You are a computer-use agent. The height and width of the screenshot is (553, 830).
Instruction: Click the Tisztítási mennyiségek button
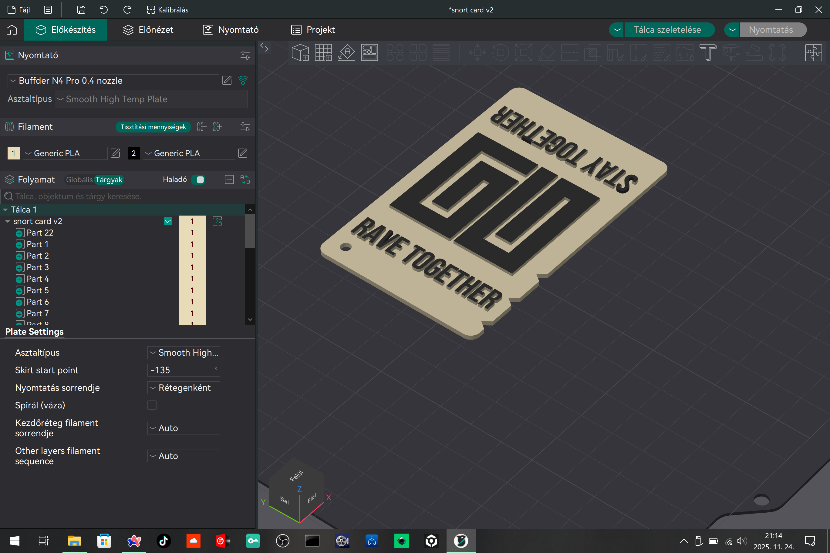pos(153,127)
